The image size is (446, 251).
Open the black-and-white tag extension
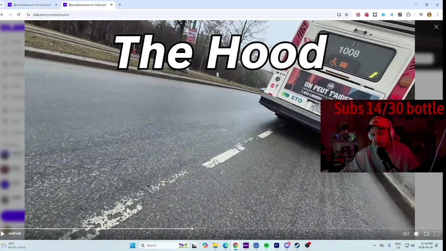(375, 15)
